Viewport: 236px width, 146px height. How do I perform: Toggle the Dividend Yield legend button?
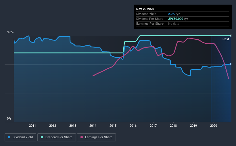coord(20,137)
